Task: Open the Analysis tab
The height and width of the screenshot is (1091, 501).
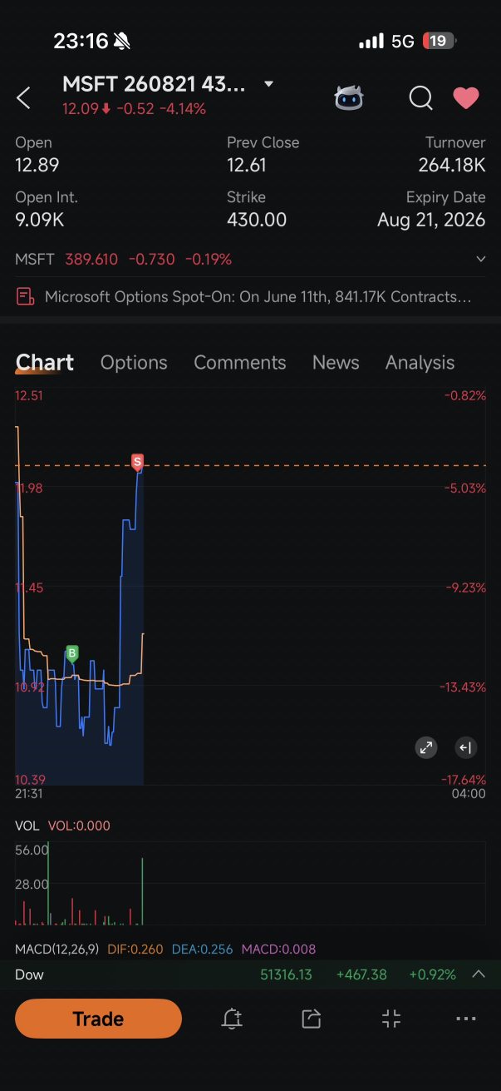Action: [x=420, y=363]
